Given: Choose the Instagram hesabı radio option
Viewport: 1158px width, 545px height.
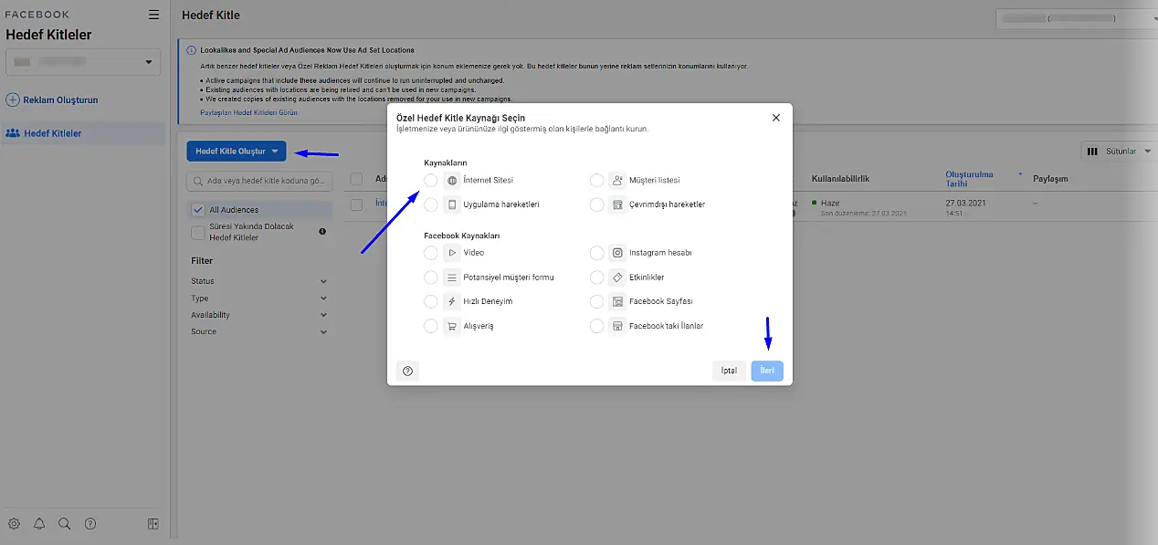Looking at the screenshot, I should coord(596,253).
